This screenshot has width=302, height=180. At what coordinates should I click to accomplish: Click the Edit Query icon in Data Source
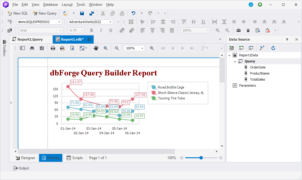(x=251, y=48)
